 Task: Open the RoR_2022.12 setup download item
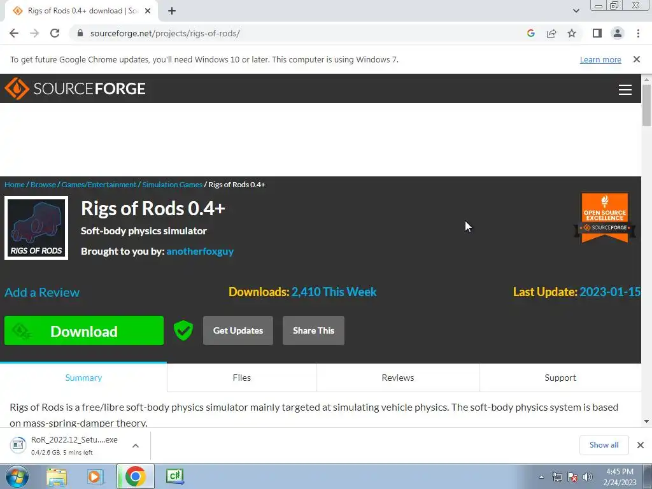coord(64,445)
